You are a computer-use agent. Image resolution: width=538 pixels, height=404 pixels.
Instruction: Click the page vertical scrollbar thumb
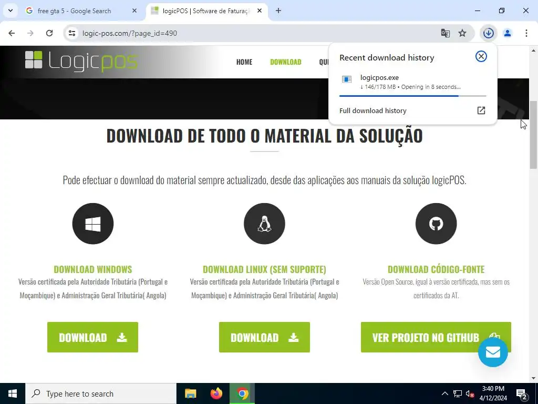[x=533, y=135]
